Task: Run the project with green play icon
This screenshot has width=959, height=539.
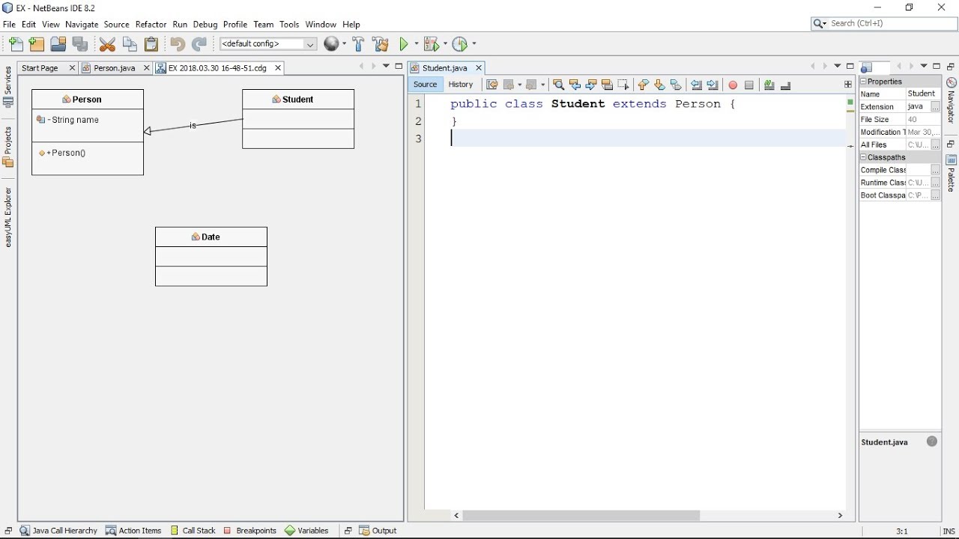Action: (x=405, y=44)
